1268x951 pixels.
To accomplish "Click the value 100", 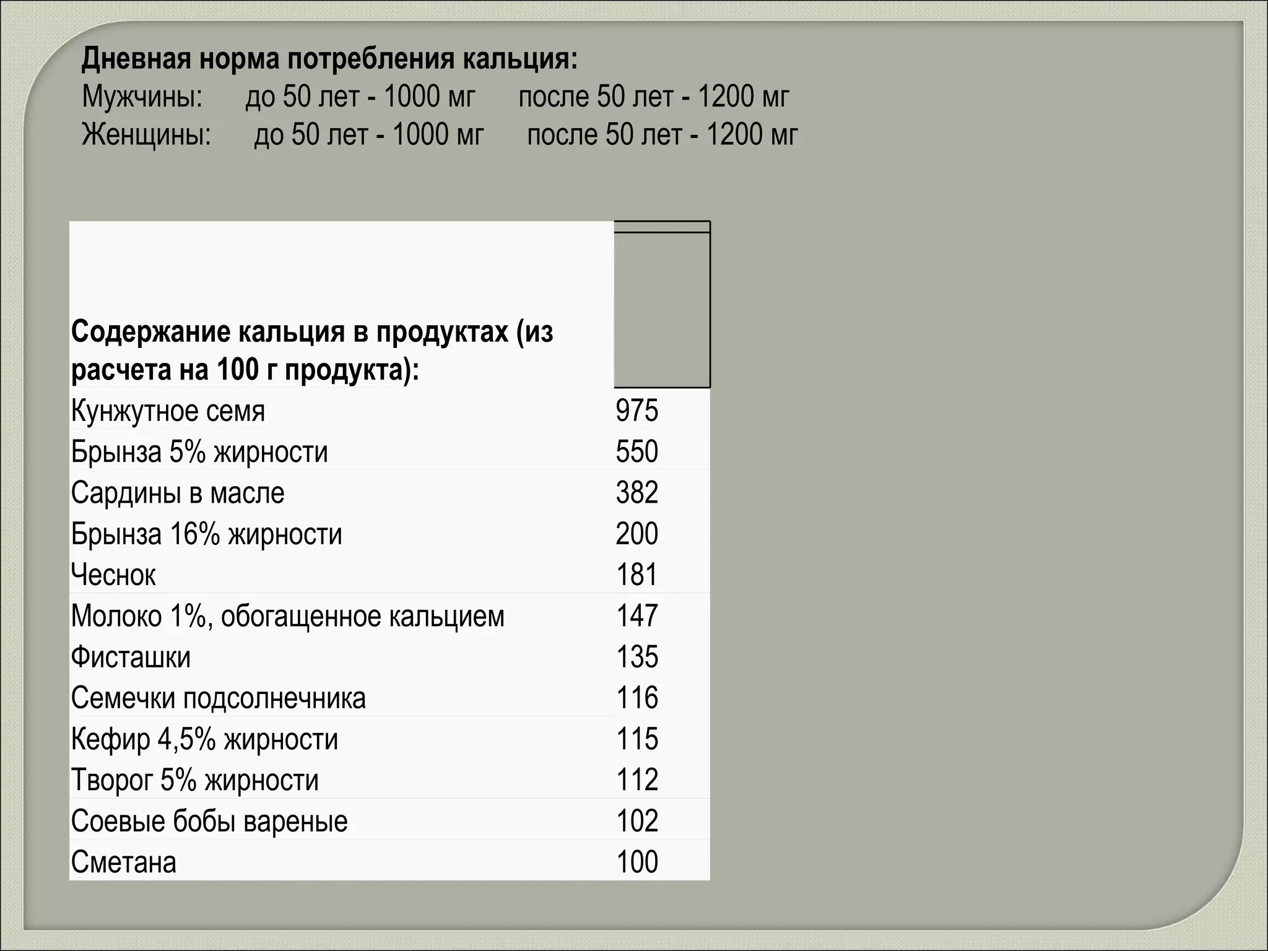I will pyautogui.click(x=637, y=862).
